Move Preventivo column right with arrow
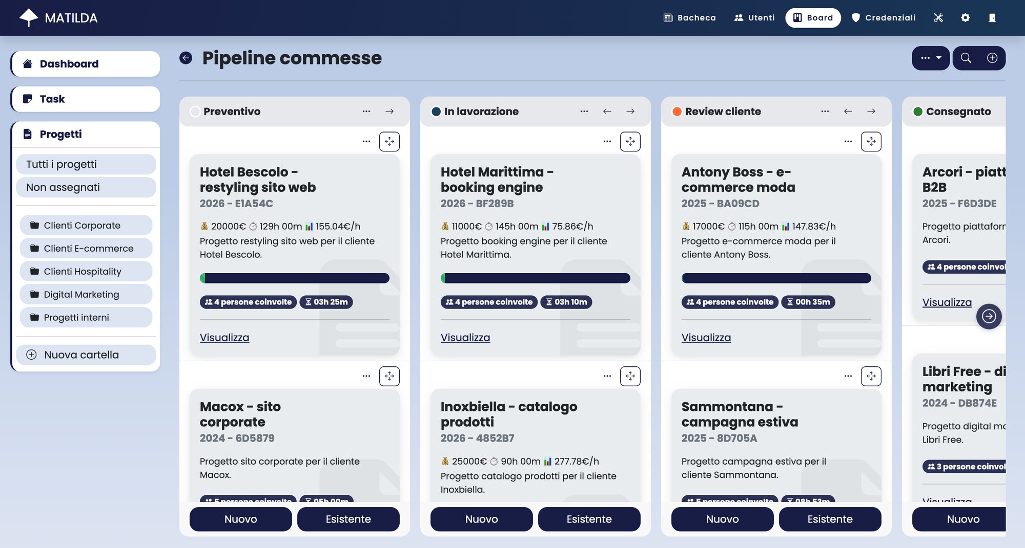 coord(389,111)
